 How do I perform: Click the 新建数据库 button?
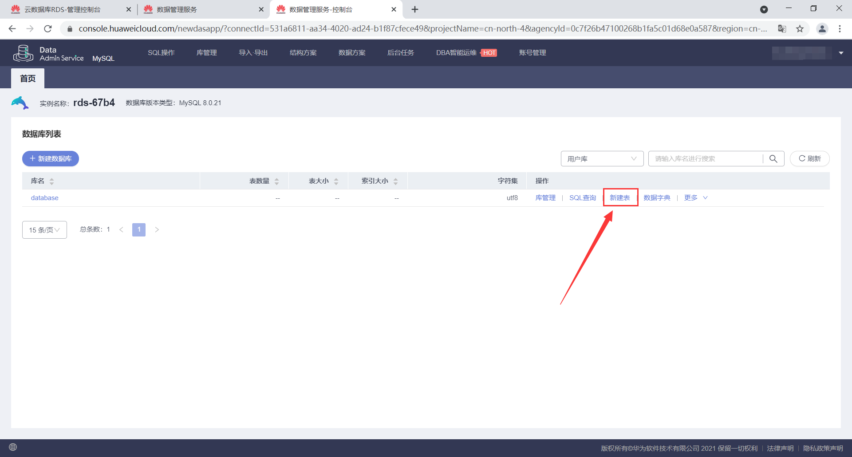tap(51, 159)
